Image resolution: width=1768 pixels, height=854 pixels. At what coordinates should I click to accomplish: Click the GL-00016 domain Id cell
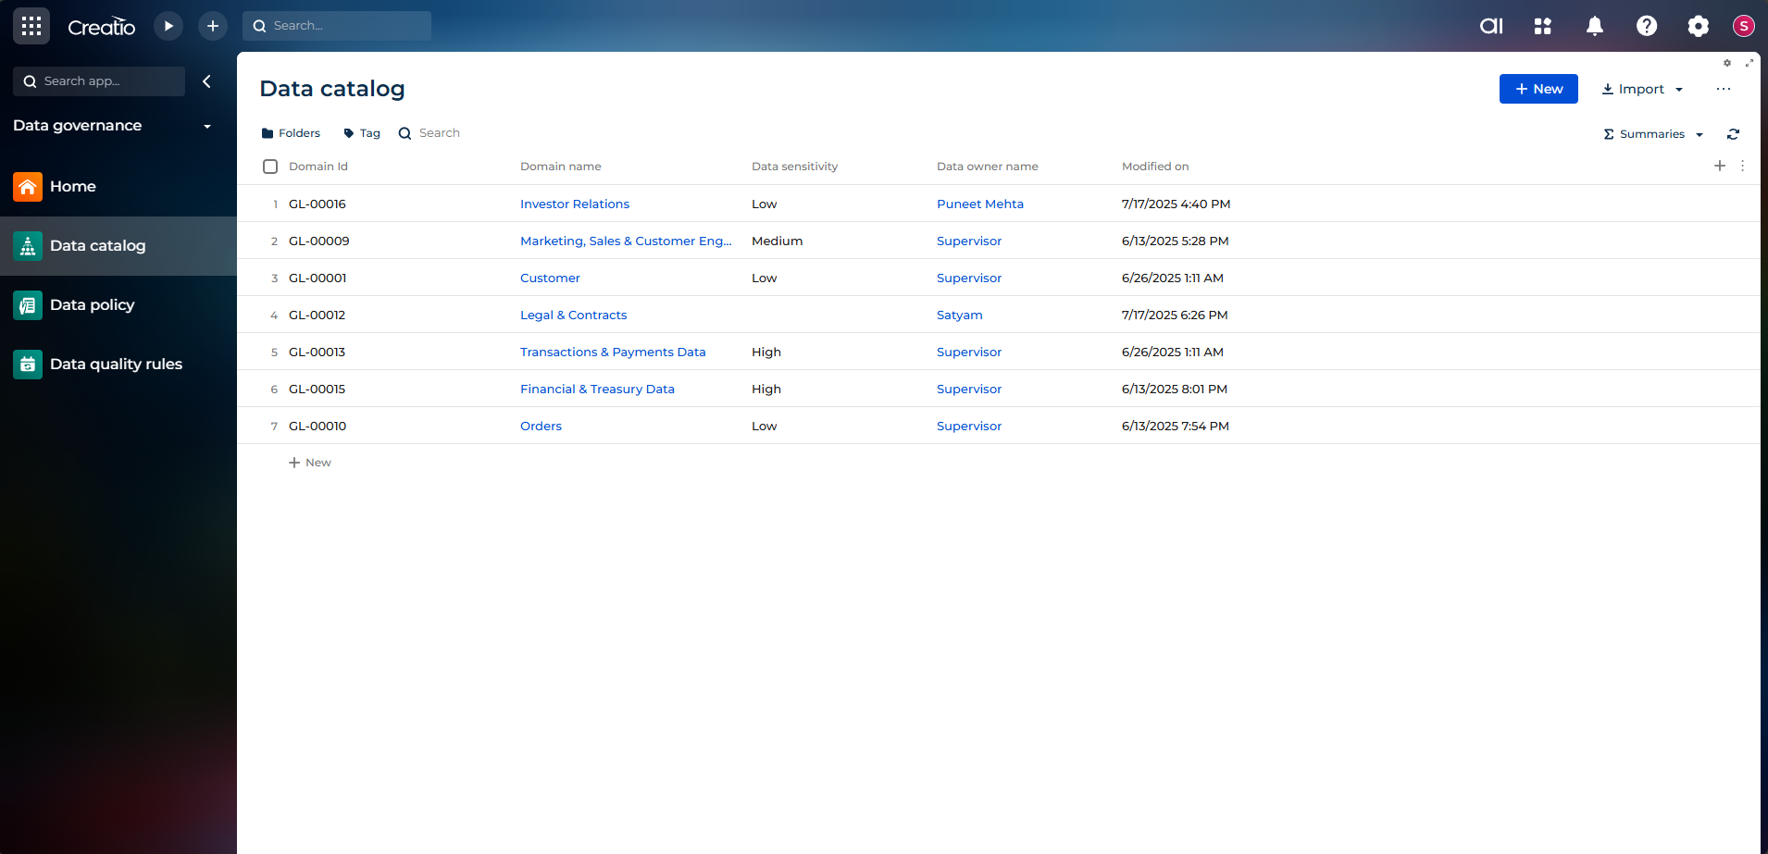[x=317, y=204]
